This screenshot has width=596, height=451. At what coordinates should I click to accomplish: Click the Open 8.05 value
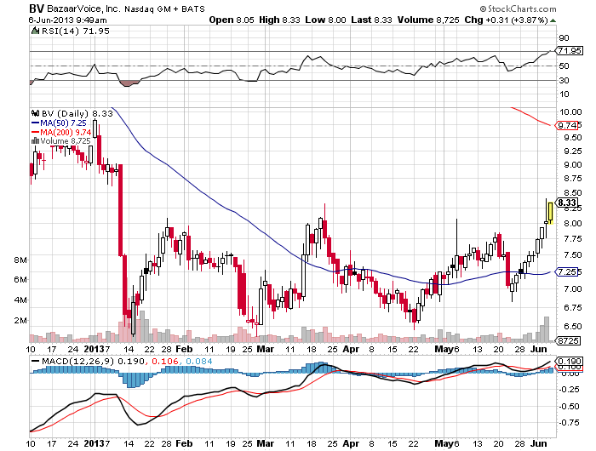click(x=232, y=20)
